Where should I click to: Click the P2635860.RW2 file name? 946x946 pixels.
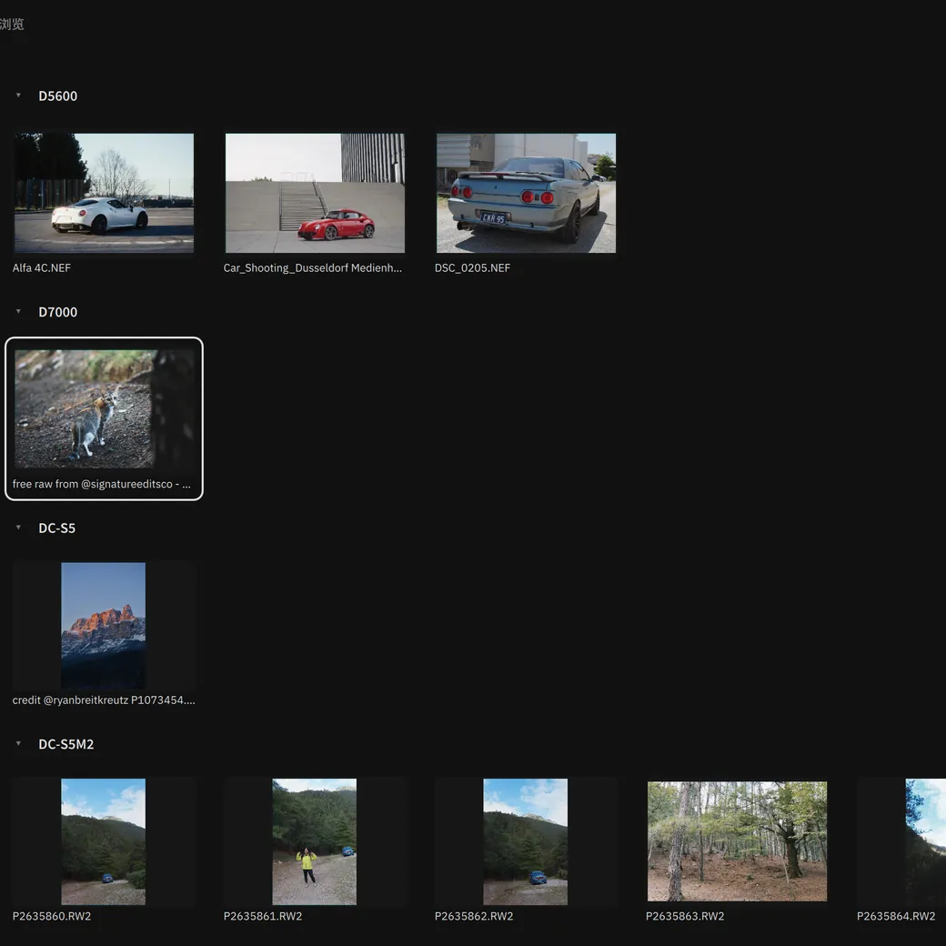tap(52, 916)
